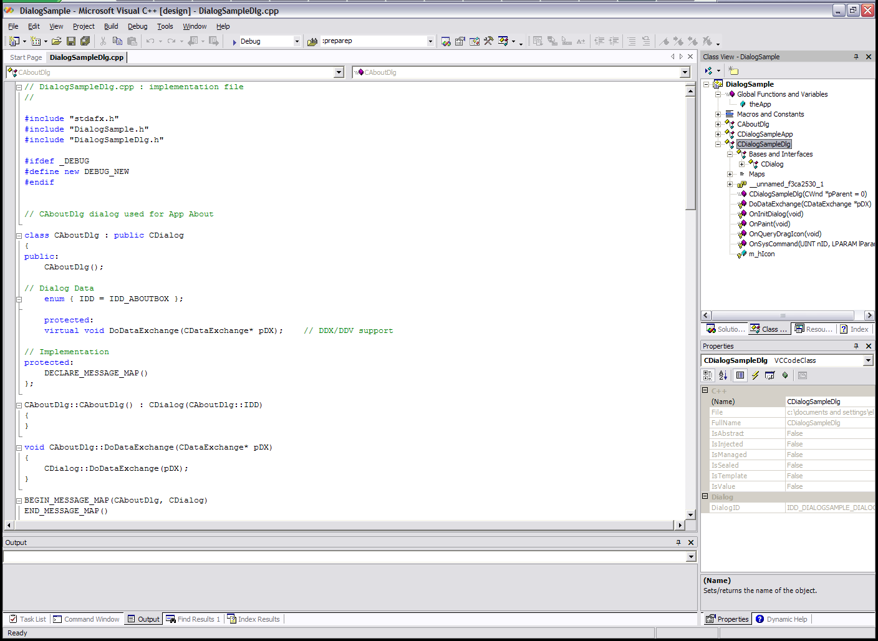The width and height of the screenshot is (878, 641).
Task: Open Solution Explorer from the toolbar icon
Action: click(x=446, y=41)
